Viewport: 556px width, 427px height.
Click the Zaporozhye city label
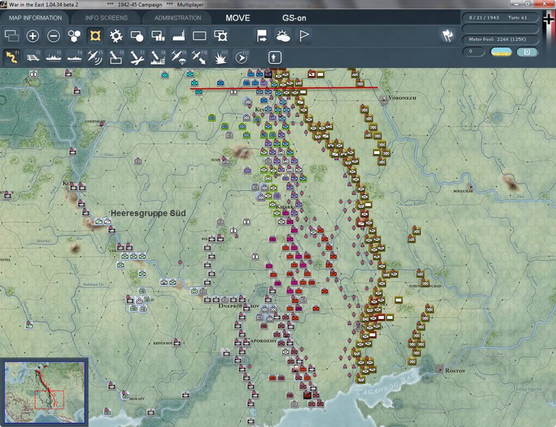(x=262, y=341)
